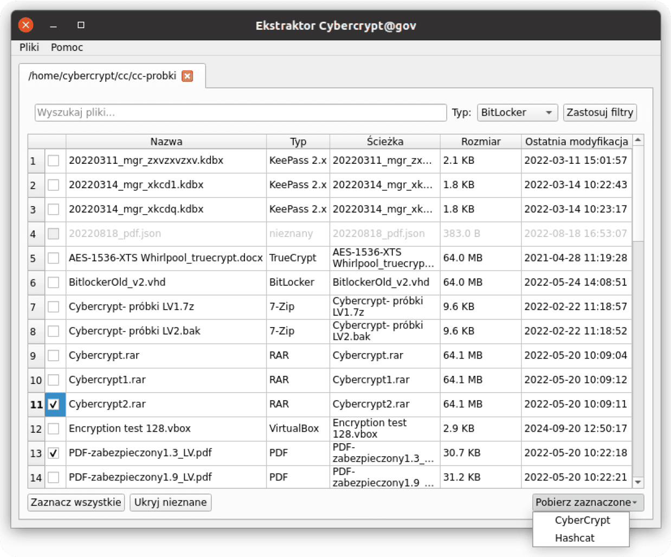Image resolution: width=671 pixels, height=557 pixels.
Task: Maximize the Ekstraktor window
Action: pyautogui.click(x=81, y=25)
